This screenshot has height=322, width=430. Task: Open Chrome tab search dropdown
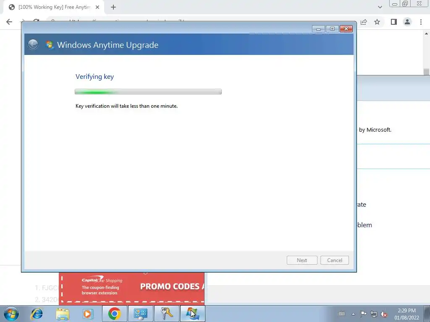(380, 7)
